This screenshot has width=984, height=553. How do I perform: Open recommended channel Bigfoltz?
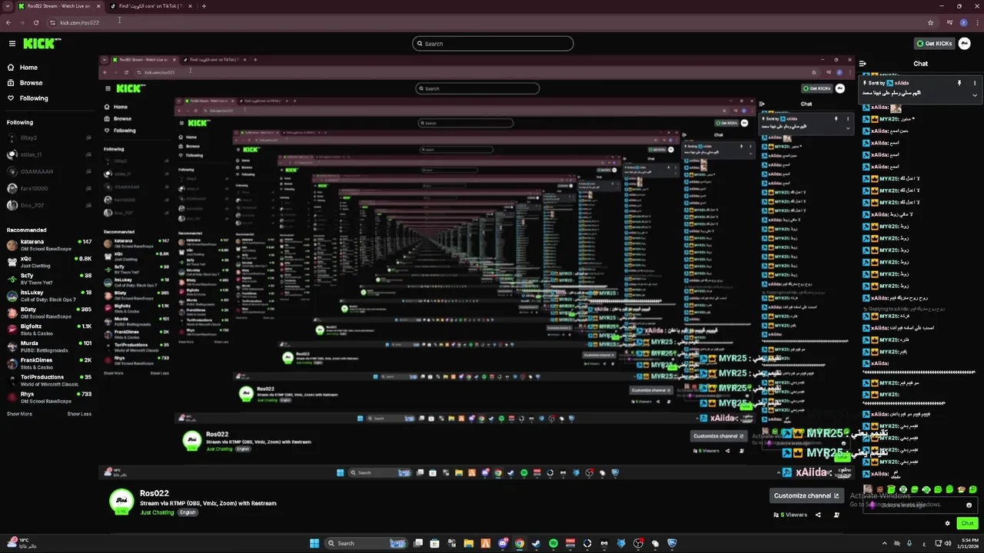click(49, 329)
